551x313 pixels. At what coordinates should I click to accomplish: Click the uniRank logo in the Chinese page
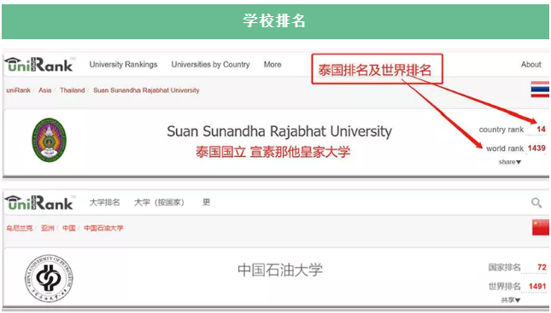click(x=39, y=202)
